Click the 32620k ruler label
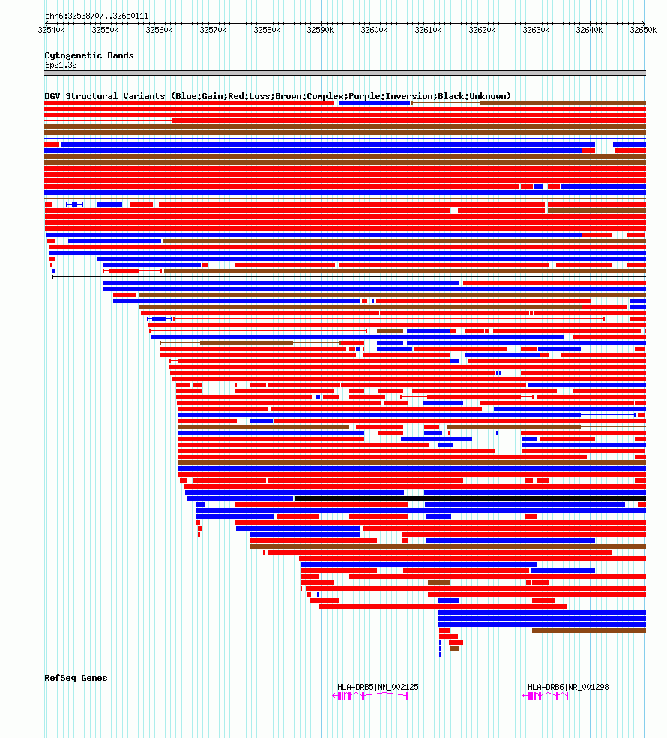The height and width of the screenshot is (738, 667). 482,30
